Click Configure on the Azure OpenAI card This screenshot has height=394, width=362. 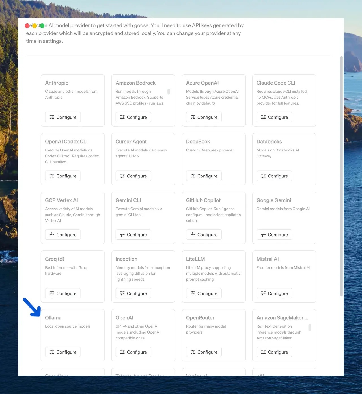click(204, 117)
